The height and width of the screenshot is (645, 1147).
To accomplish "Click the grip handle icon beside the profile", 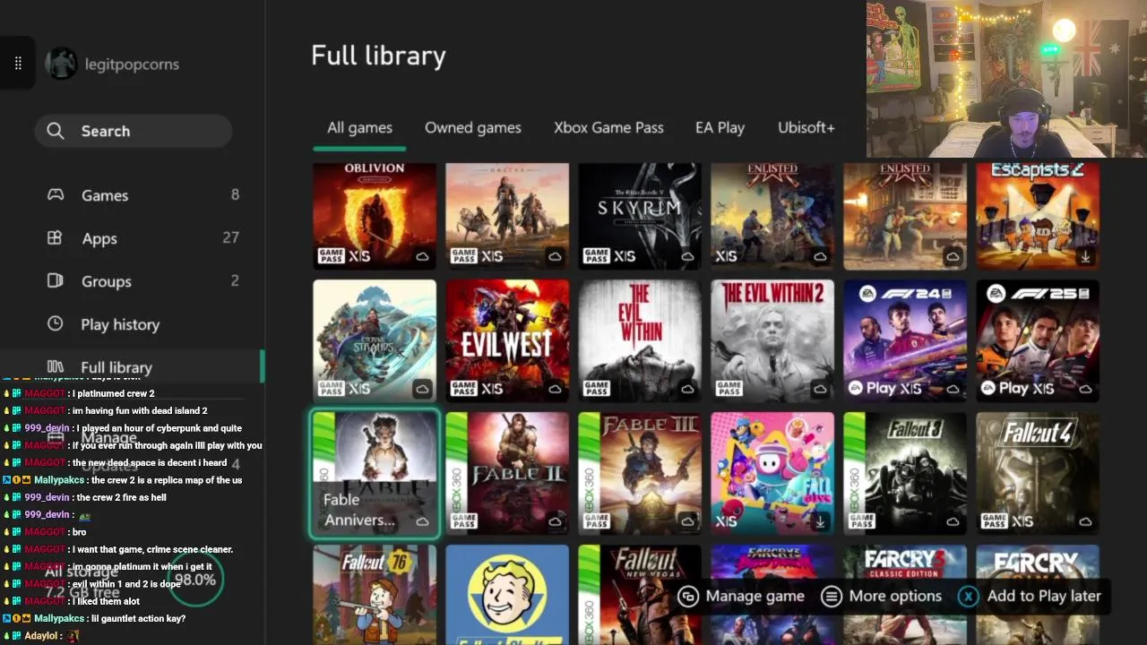I will pyautogui.click(x=18, y=64).
